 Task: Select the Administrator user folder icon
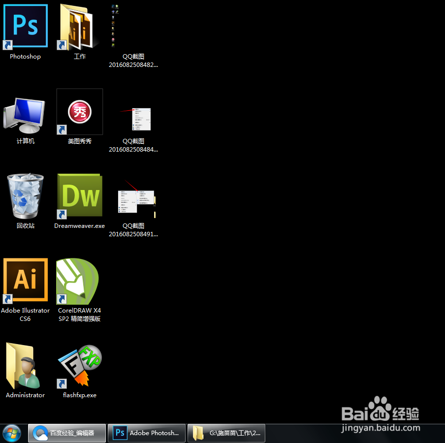pos(23,366)
